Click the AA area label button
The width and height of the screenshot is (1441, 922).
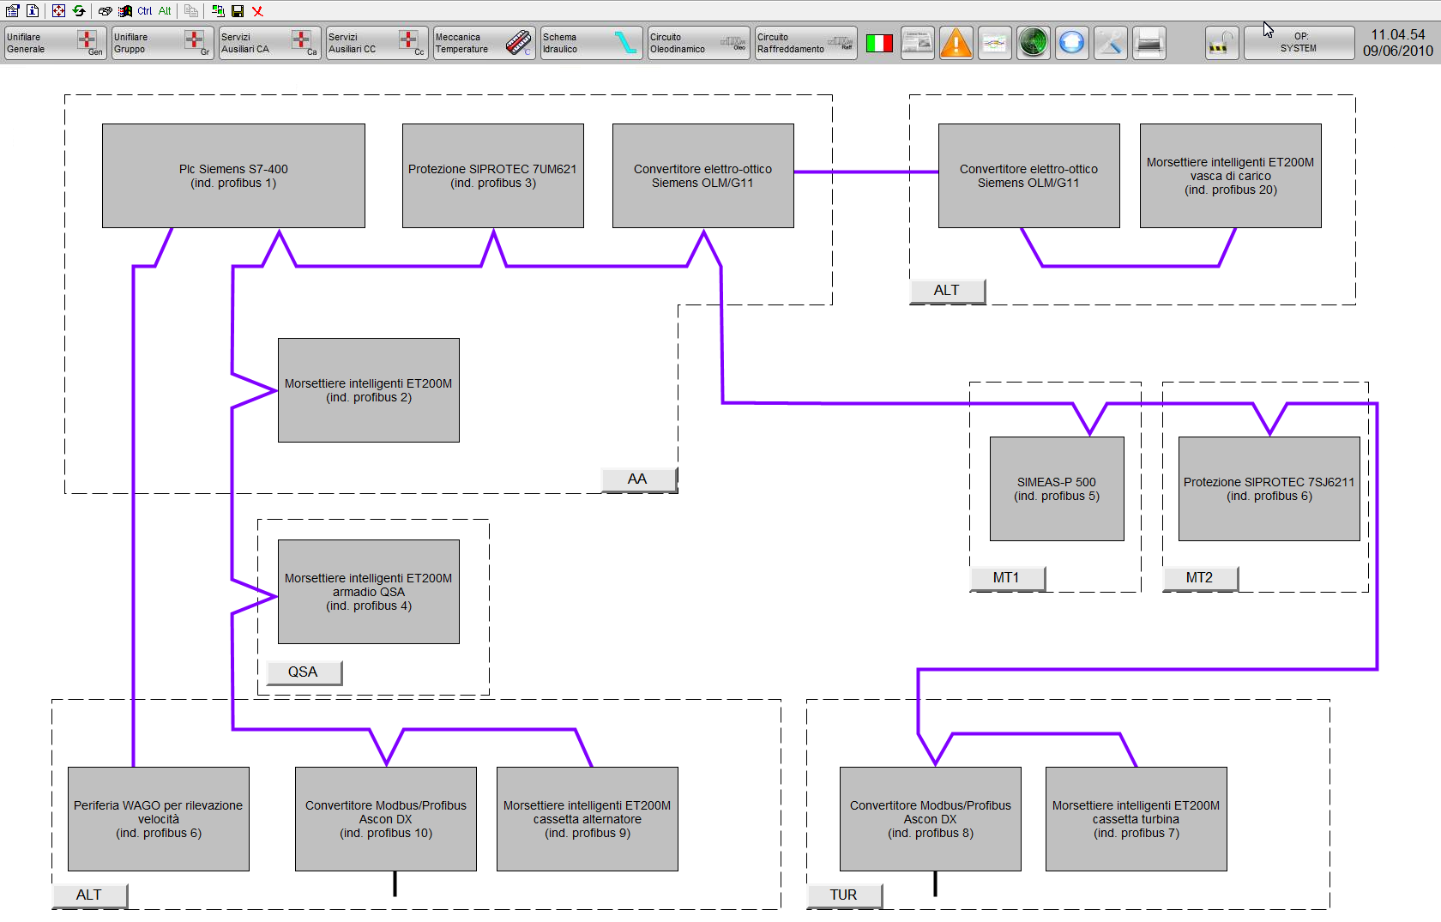pos(638,479)
